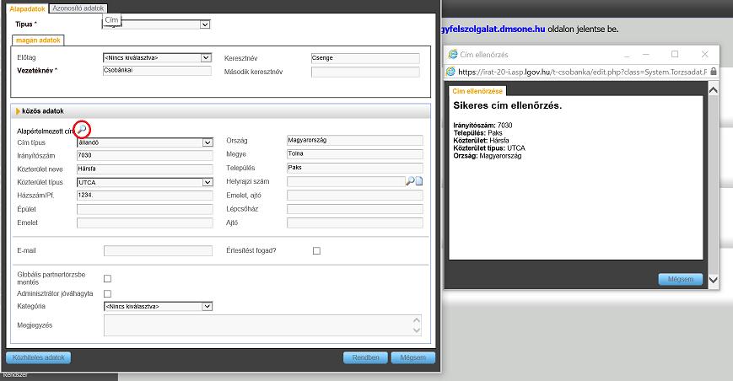
Task: Check the Adminisztrátor jóváhagyta box
Action: point(107,293)
